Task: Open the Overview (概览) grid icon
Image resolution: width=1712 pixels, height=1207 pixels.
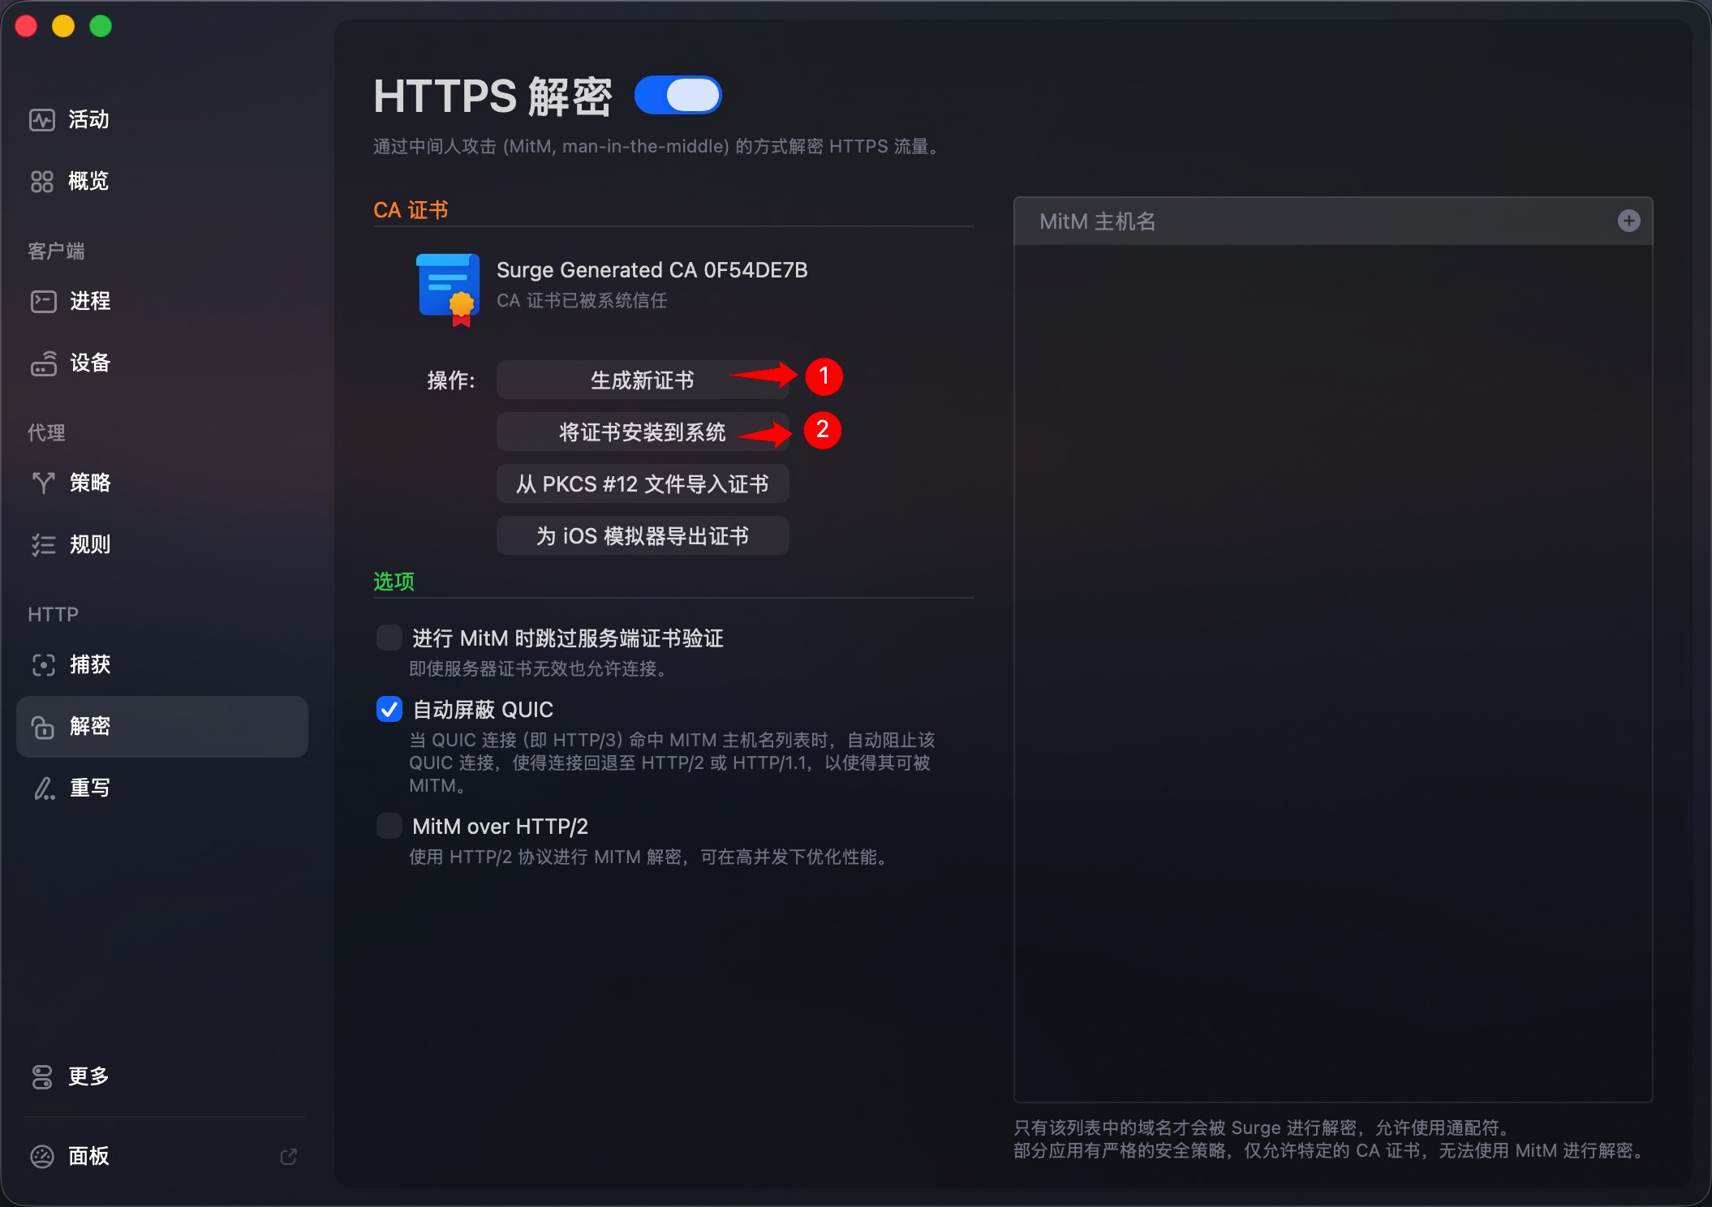Action: click(42, 181)
